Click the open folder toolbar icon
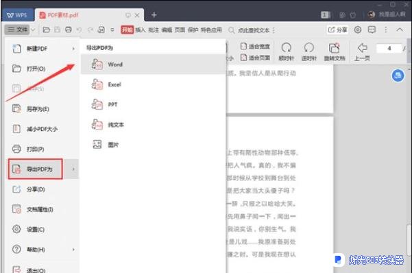Image resolution: width=412 pixels, height=273 pixels. [46, 29]
